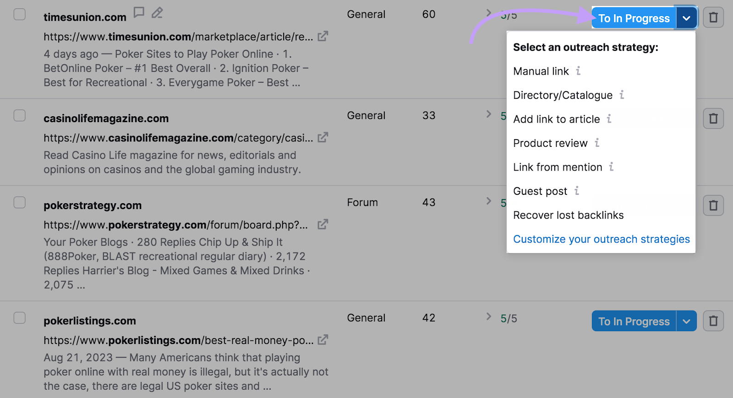Show info icon for Product review strategy
Image resolution: width=733 pixels, height=398 pixels.
(597, 143)
